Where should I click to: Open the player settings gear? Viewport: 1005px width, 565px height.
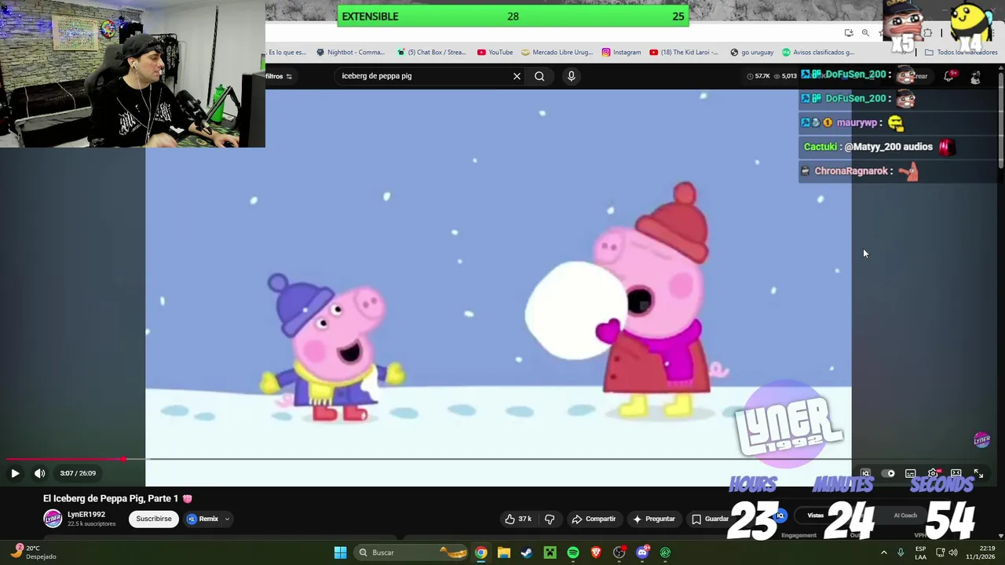[933, 473]
